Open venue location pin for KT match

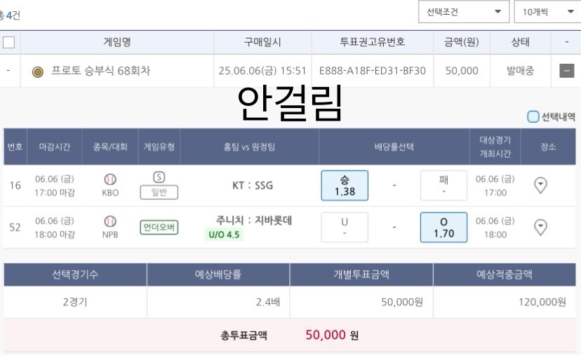[540, 185]
